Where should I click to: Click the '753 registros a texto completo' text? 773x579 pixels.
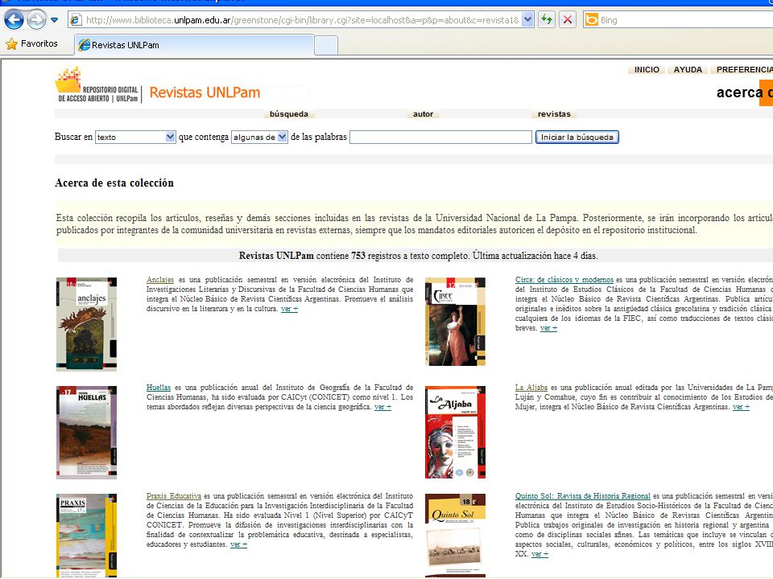410,256
